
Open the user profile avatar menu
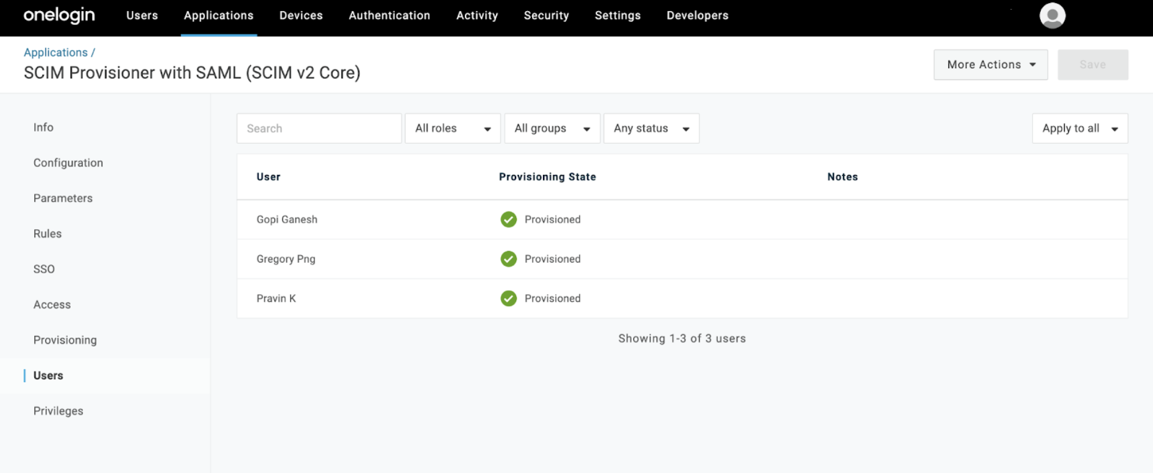click(1052, 16)
